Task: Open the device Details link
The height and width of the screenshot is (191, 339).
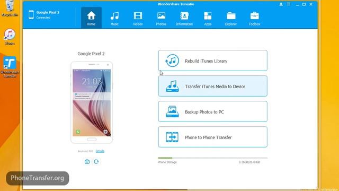Action: coord(100,151)
